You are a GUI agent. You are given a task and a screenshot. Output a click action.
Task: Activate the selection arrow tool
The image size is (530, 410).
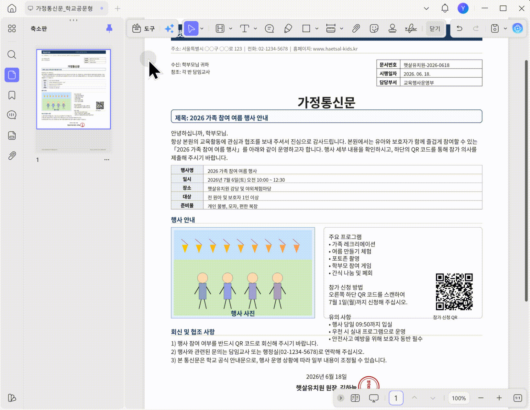coord(191,29)
